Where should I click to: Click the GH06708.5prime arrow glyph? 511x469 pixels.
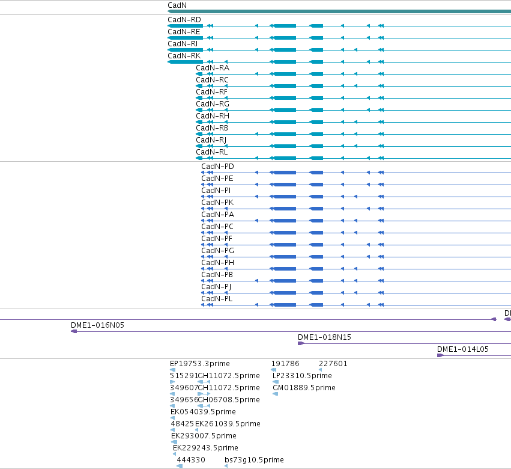point(204,406)
